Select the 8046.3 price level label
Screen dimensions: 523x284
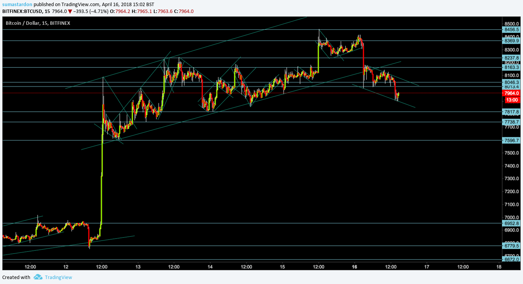[511, 82]
